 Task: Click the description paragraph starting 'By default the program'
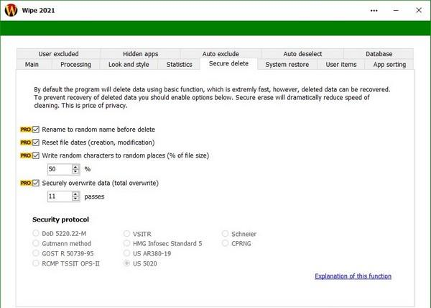212,97
